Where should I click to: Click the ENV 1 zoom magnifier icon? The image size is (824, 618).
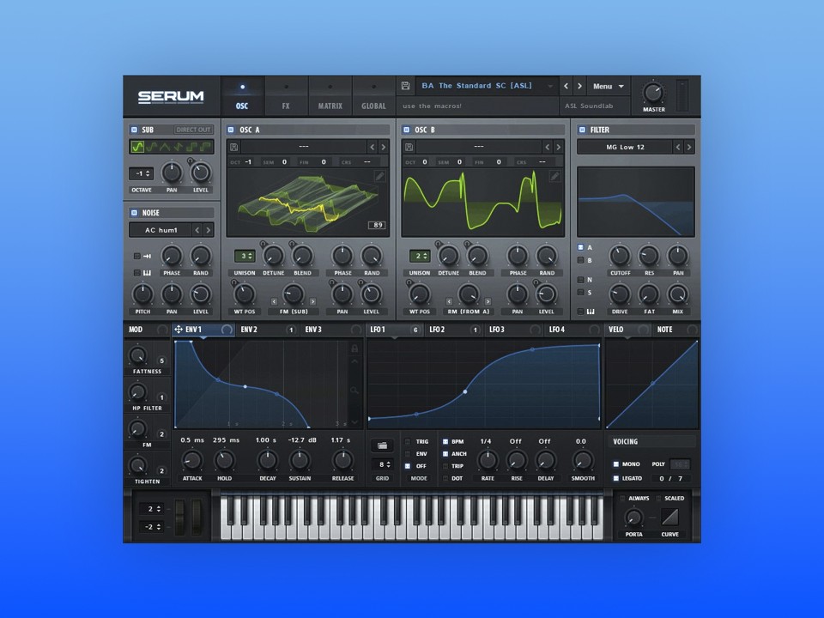[x=354, y=391]
